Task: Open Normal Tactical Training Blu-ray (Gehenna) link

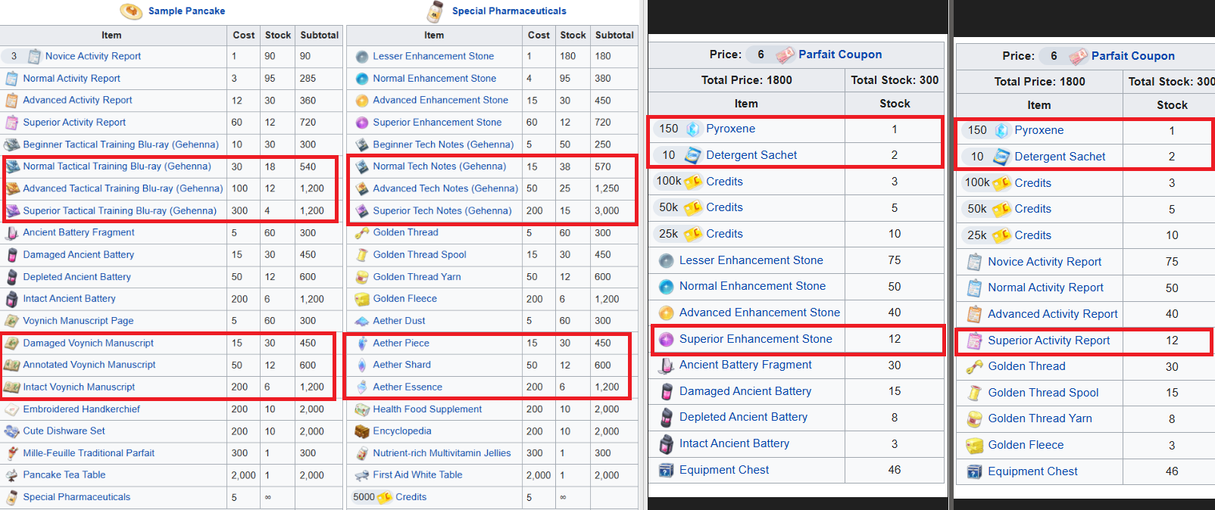Action: (117, 166)
